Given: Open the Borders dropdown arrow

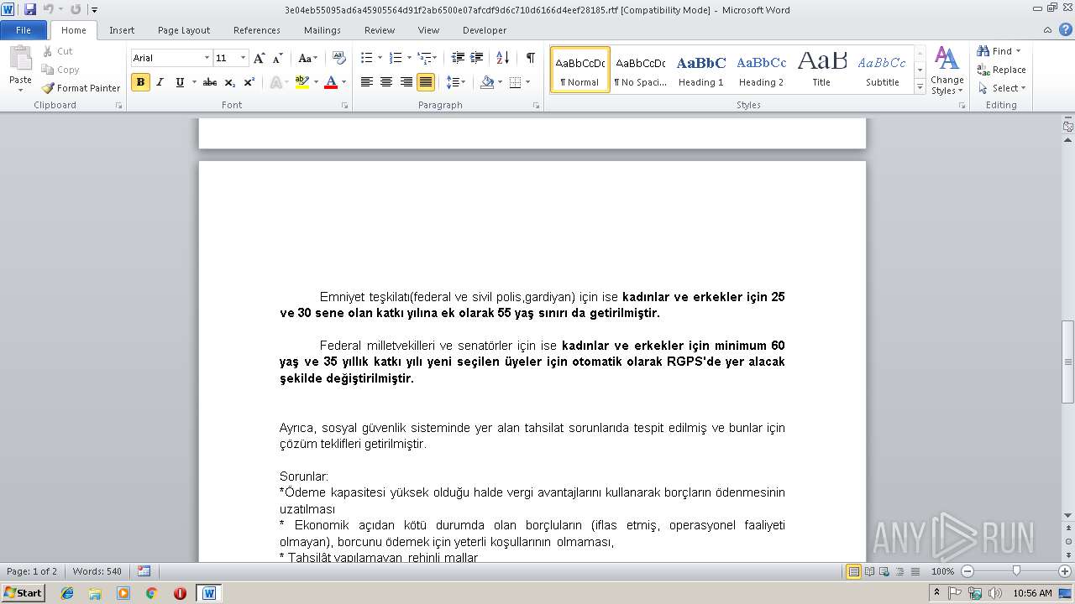Looking at the screenshot, I should click(x=527, y=82).
